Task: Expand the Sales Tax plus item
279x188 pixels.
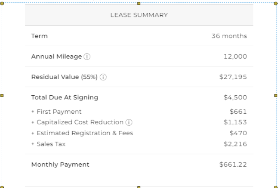Action: pyautogui.click(x=33, y=144)
